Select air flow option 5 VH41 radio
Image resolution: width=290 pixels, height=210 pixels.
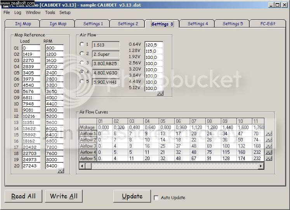pyautogui.click(x=82, y=81)
